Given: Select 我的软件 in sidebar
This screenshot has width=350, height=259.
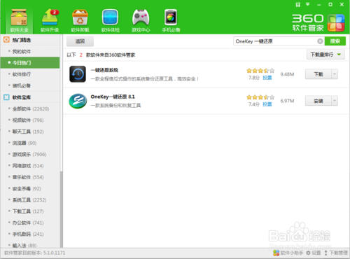Looking at the screenshot, I should tap(30, 51).
